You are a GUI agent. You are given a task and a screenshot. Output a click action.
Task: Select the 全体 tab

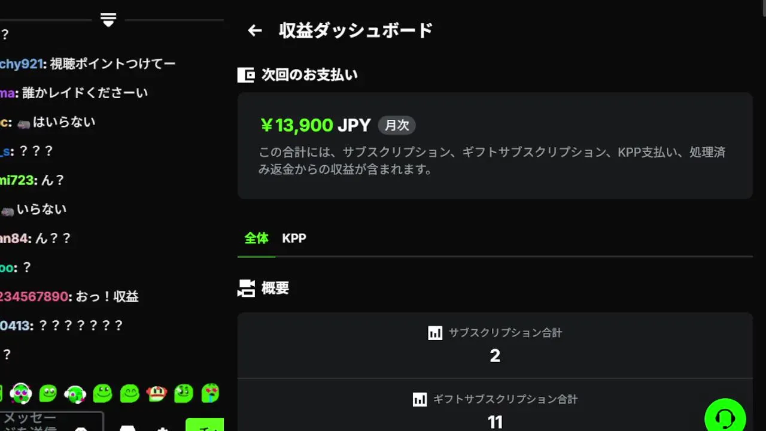point(256,238)
